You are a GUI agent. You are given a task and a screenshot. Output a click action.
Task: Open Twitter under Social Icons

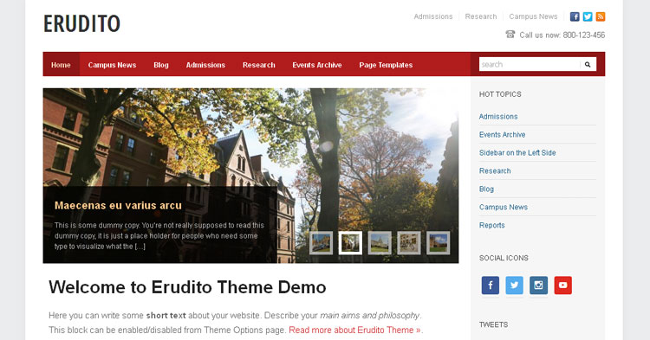515,285
